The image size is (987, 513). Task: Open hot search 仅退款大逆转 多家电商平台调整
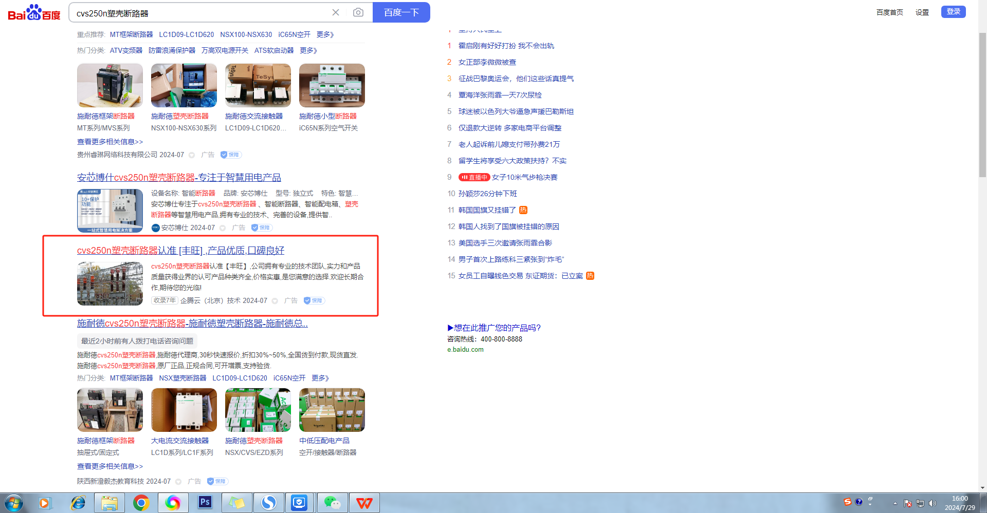510,128
